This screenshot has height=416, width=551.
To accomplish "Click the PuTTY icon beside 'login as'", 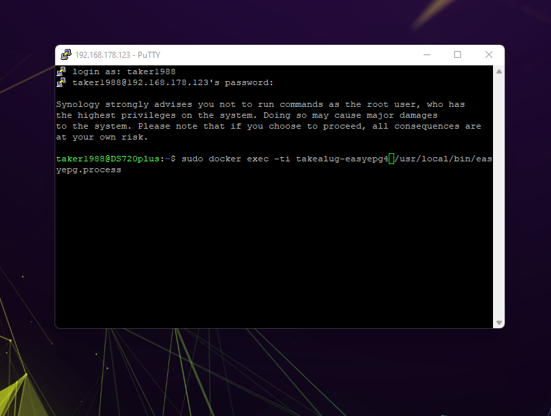I will pyautogui.click(x=61, y=71).
